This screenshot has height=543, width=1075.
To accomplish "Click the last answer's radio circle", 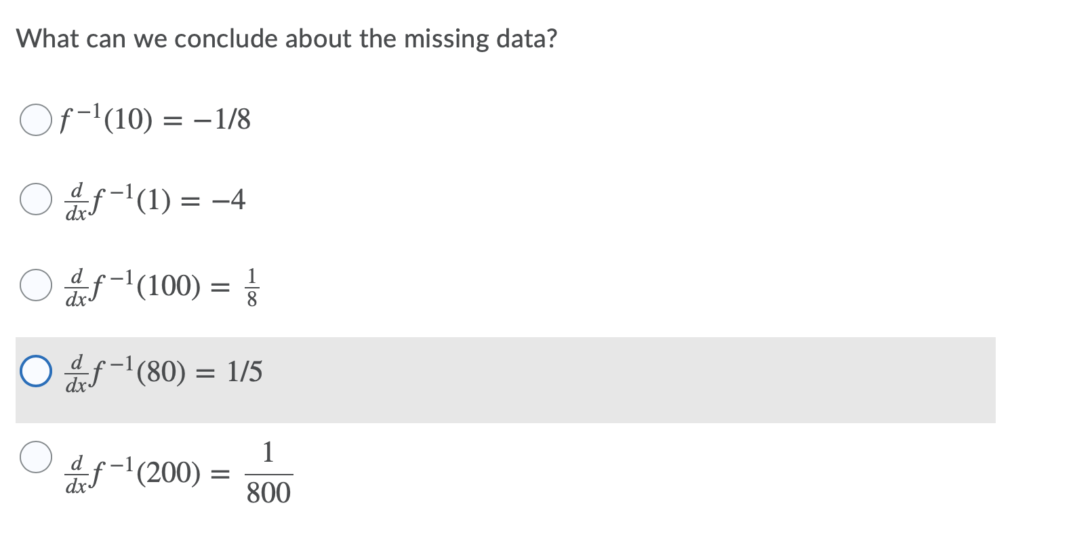I will (37, 459).
